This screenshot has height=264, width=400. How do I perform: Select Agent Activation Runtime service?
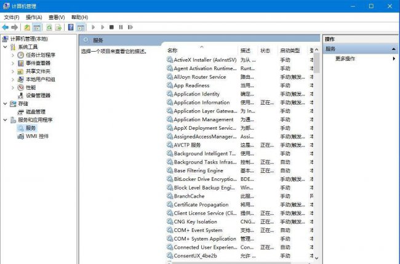click(205, 68)
